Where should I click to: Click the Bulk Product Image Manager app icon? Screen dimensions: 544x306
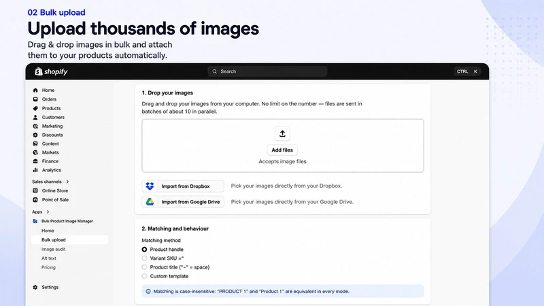tap(35, 221)
